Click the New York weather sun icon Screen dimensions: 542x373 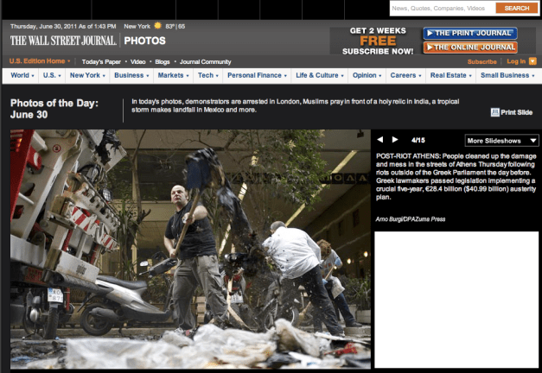point(157,27)
